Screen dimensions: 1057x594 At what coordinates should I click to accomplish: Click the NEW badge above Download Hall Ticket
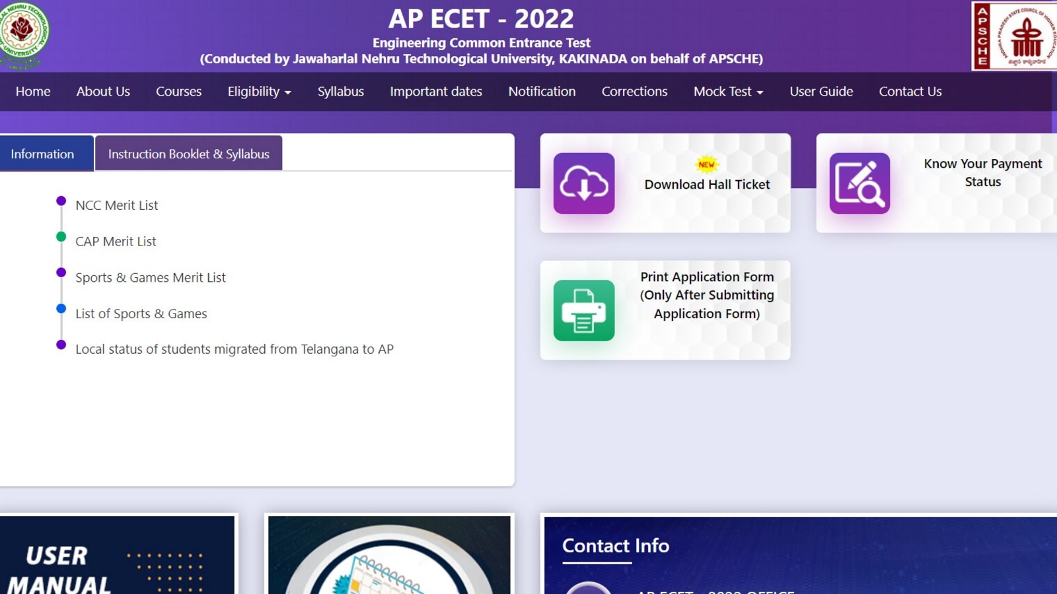coord(707,164)
